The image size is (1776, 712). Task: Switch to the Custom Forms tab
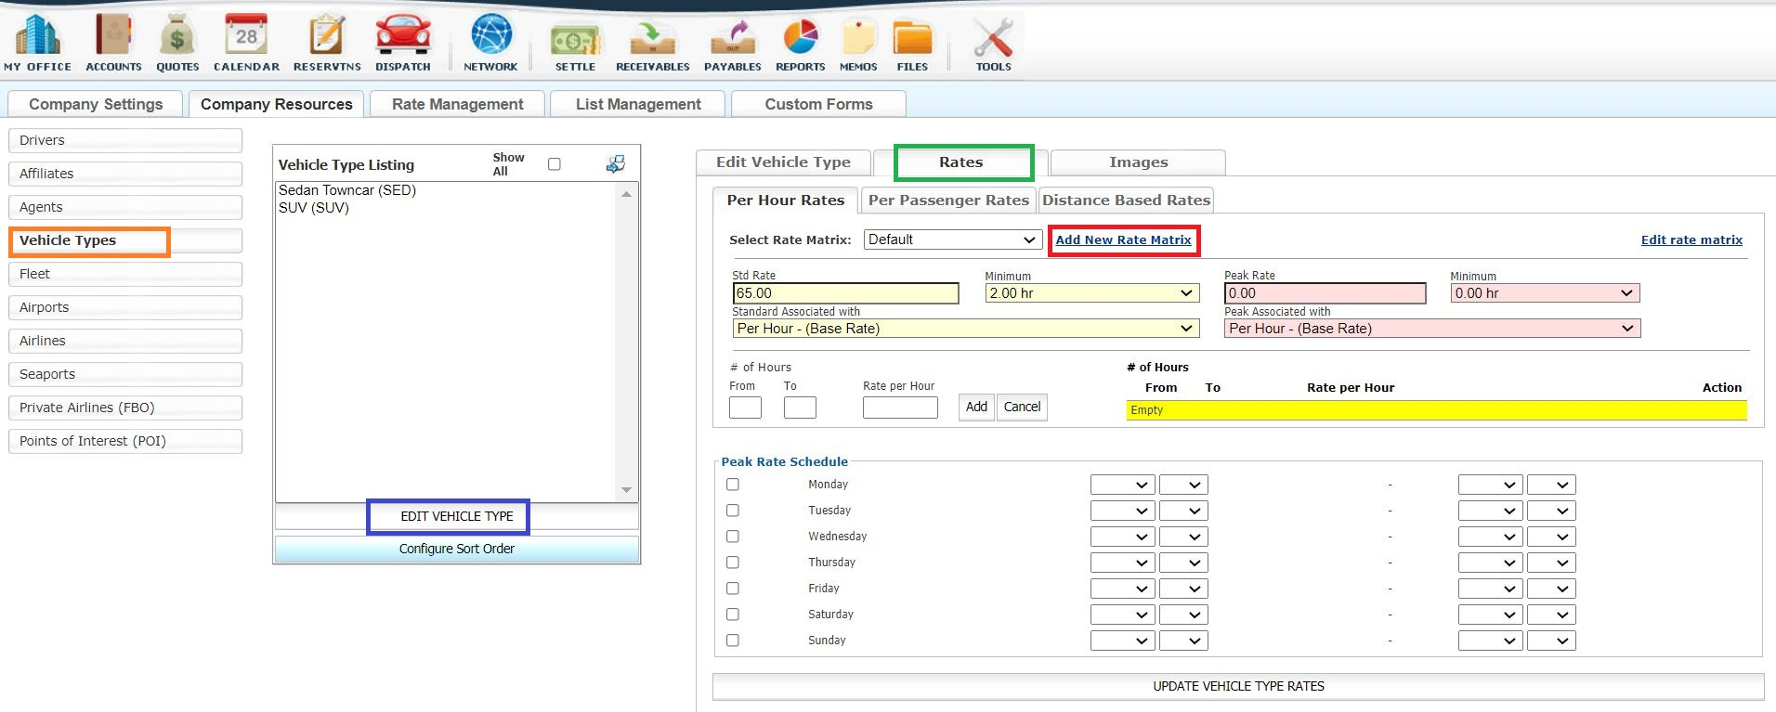click(818, 104)
